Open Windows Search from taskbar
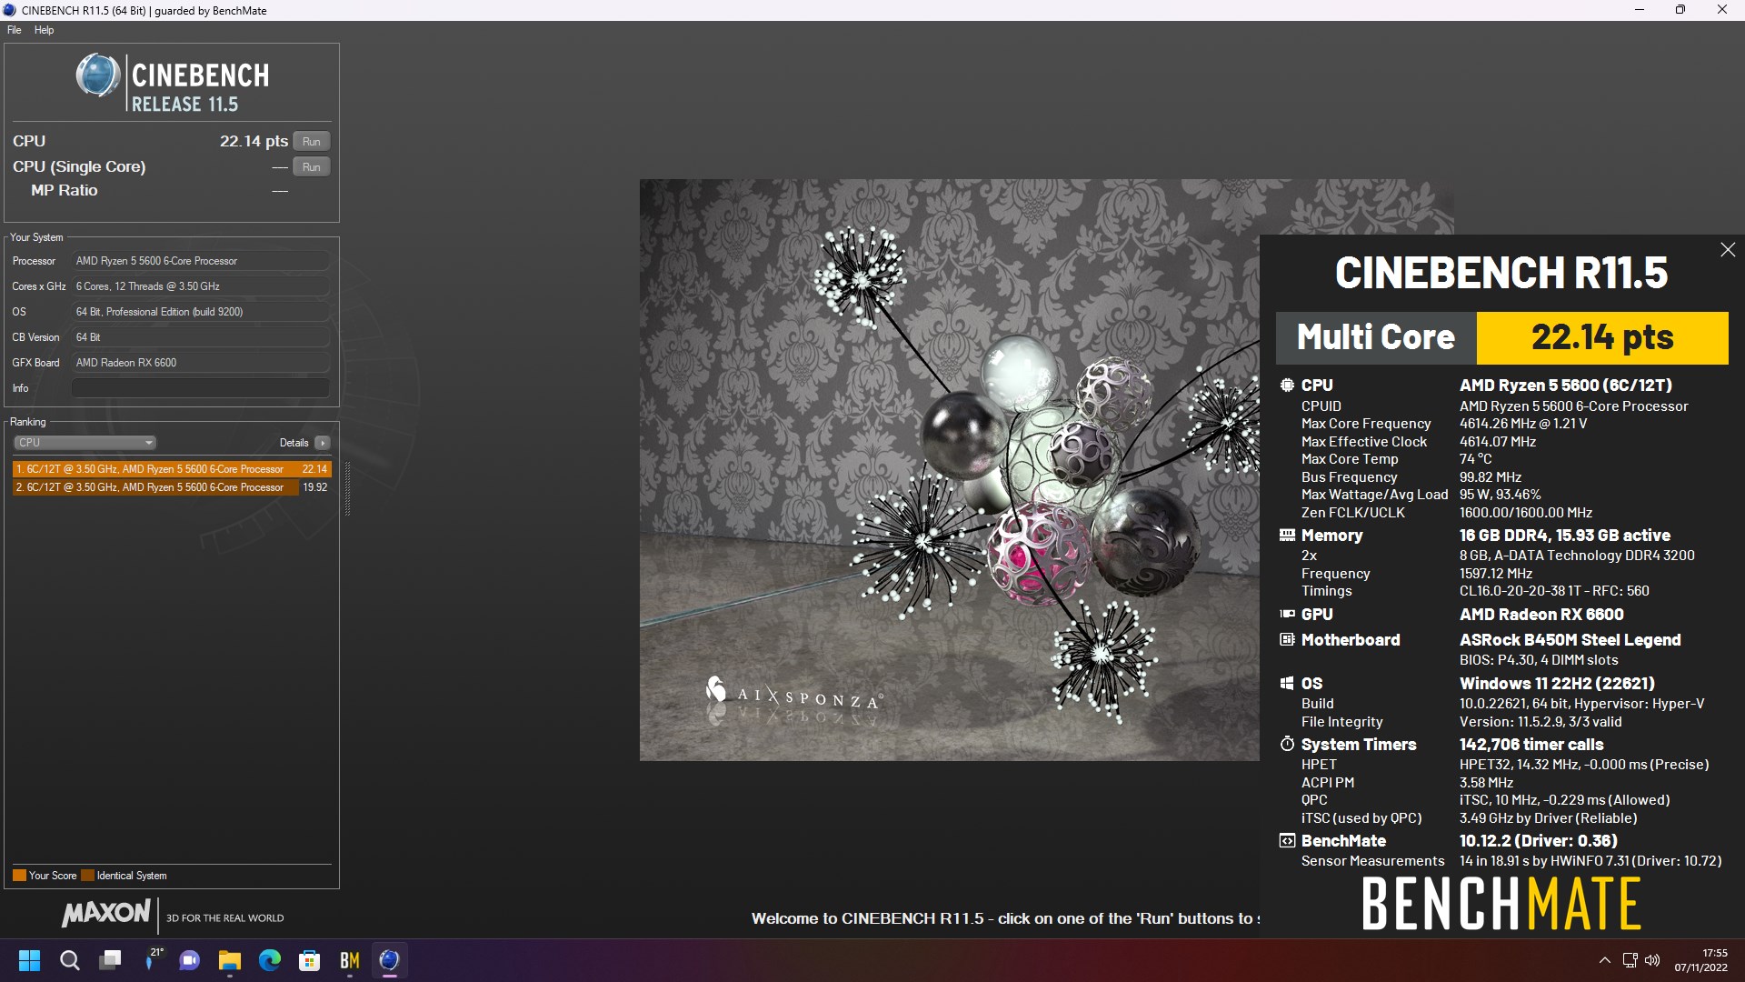 pos(70,960)
